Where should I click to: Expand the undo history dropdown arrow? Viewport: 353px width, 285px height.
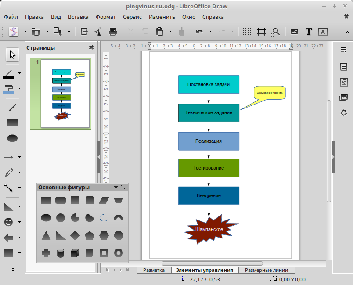(x=210, y=32)
